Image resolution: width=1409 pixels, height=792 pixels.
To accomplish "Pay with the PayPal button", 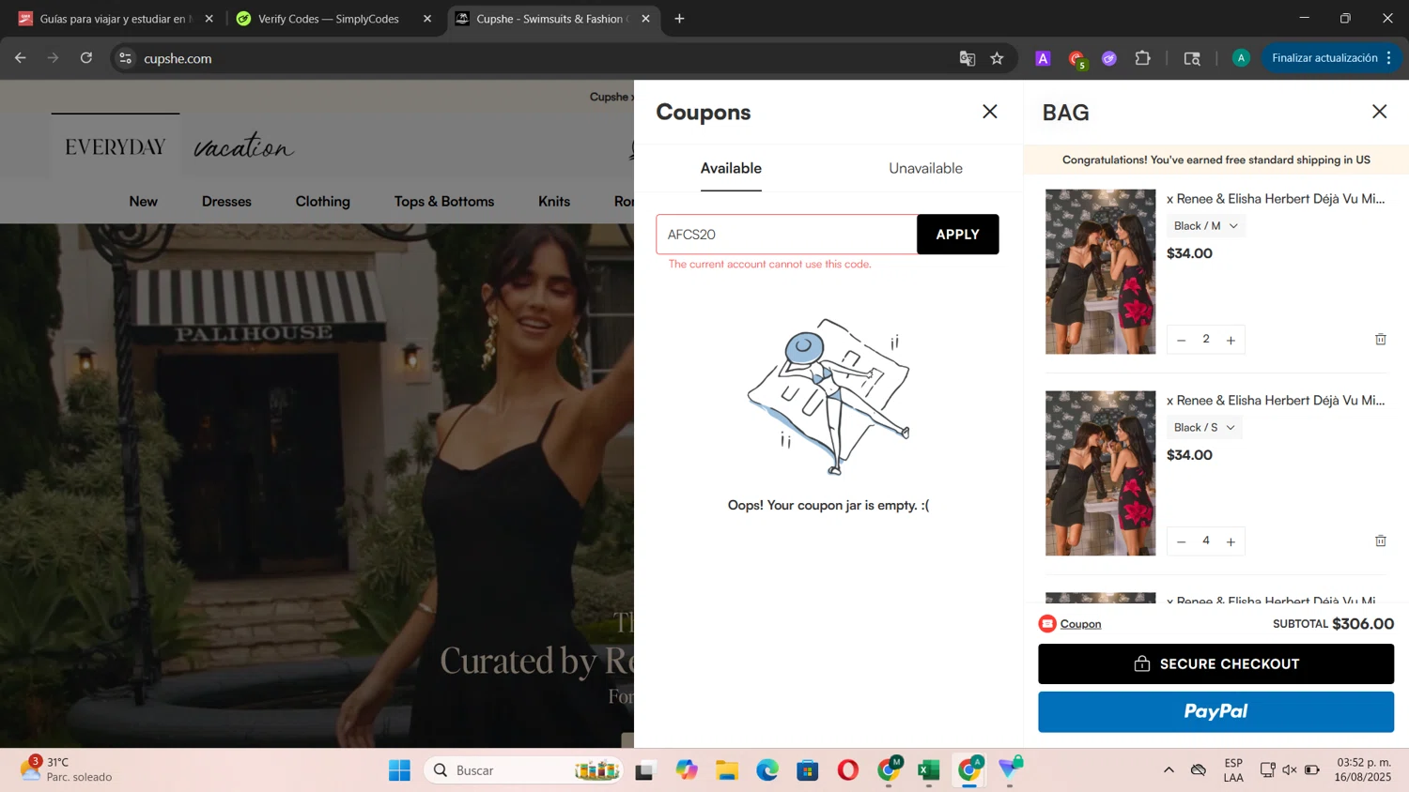I will [x=1215, y=712].
